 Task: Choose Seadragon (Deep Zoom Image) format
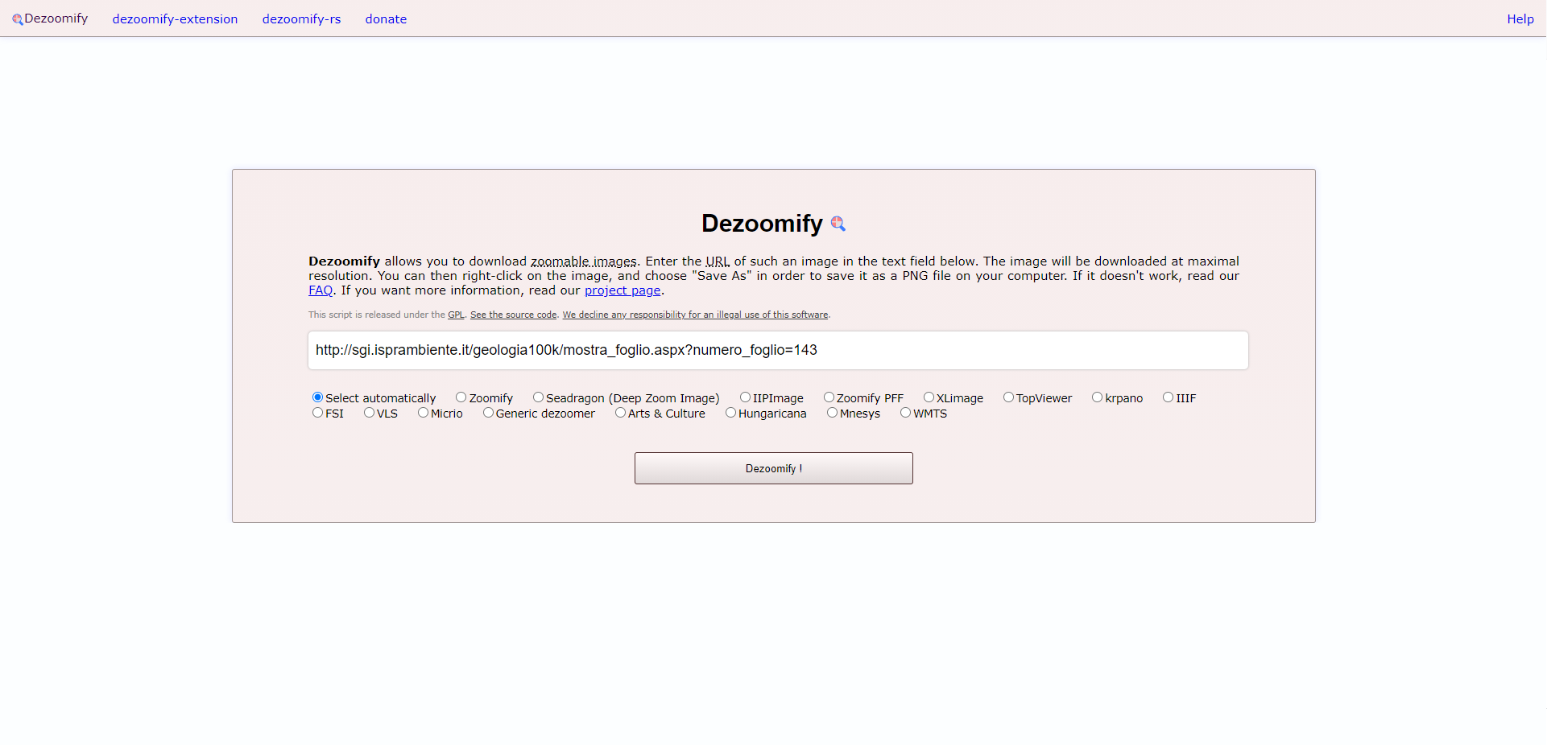539,397
